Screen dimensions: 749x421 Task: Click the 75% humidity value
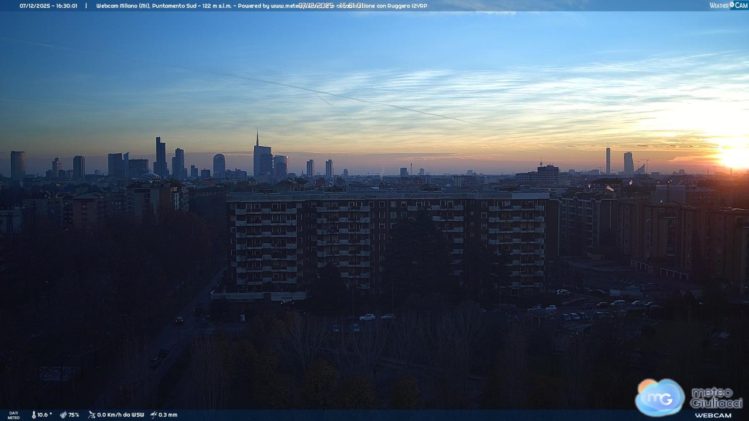click(74, 415)
